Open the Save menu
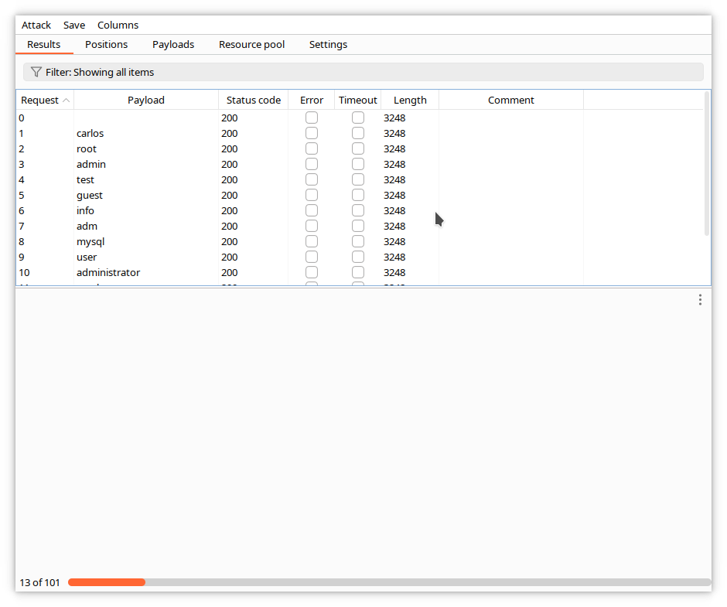The image size is (727, 607). [x=74, y=25]
